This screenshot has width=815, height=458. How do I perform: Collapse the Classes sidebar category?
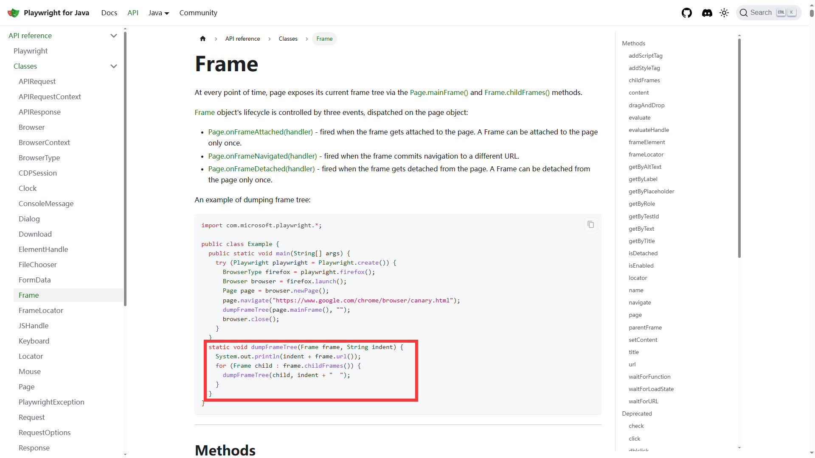113,66
